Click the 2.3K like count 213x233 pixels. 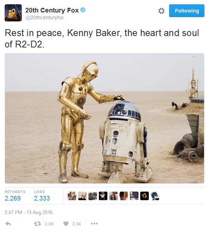point(76,224)
